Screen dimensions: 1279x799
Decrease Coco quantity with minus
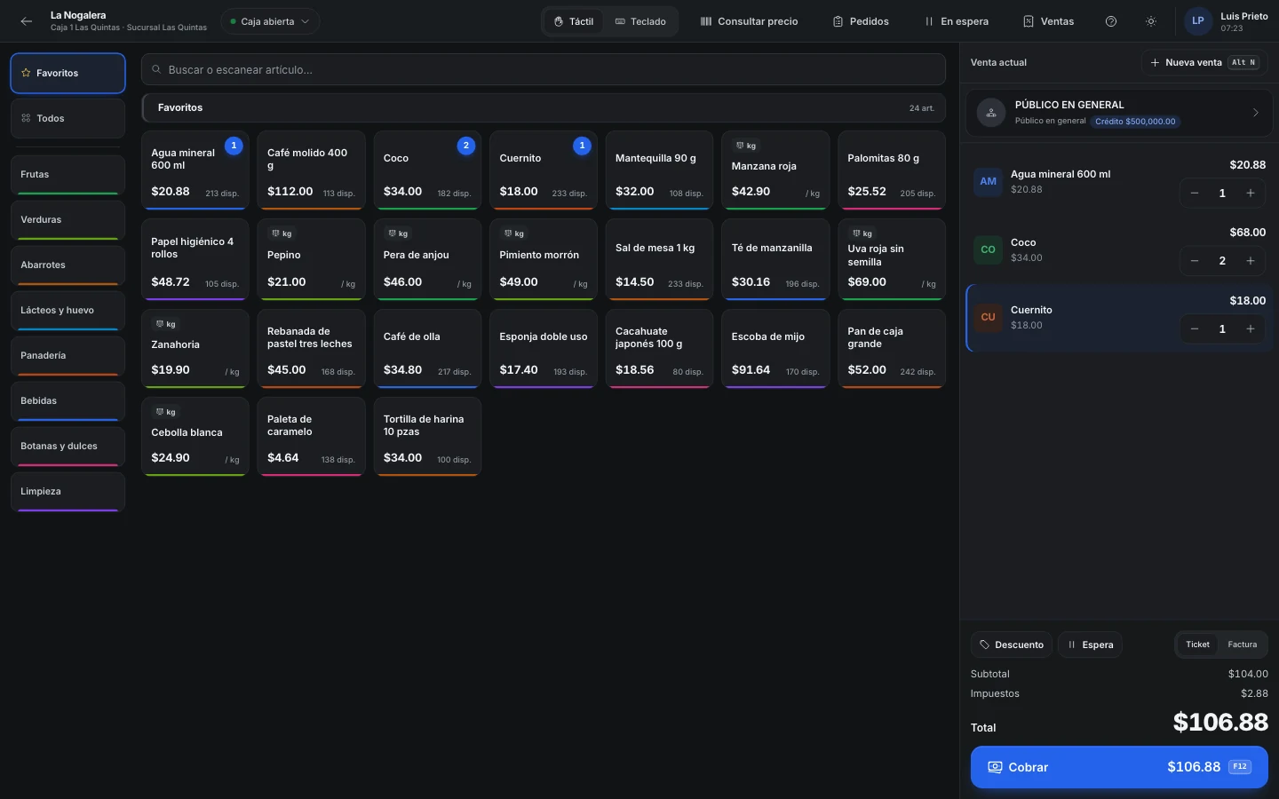coord(1195,261)
